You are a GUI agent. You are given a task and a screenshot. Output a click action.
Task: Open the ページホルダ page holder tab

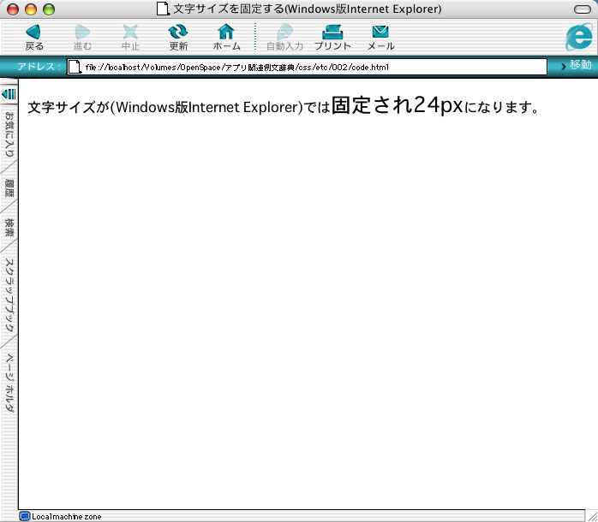click(x=9, y=383)
